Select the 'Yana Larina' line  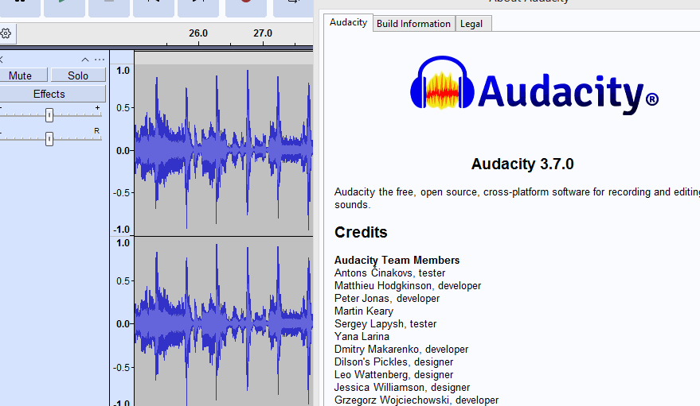[362, 336]
